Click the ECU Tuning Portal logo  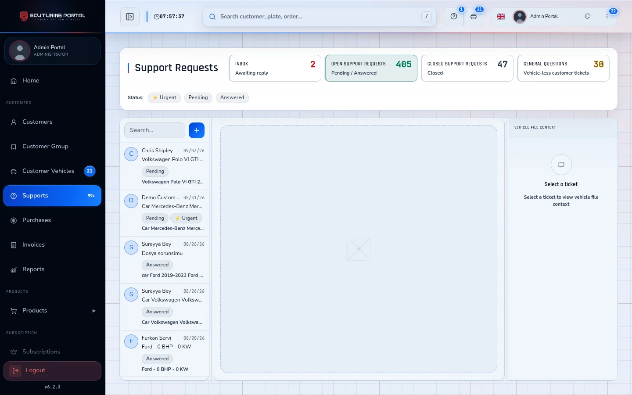point(53,16)
